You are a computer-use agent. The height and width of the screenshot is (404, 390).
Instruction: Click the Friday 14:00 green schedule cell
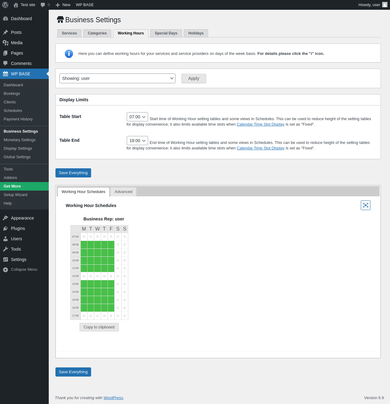(111, 292)
